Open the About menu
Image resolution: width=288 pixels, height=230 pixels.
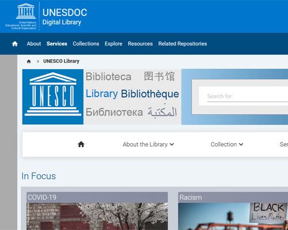pyautogui.click(x=34, y=44)
